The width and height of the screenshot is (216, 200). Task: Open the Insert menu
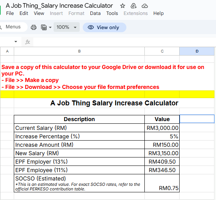56,13
